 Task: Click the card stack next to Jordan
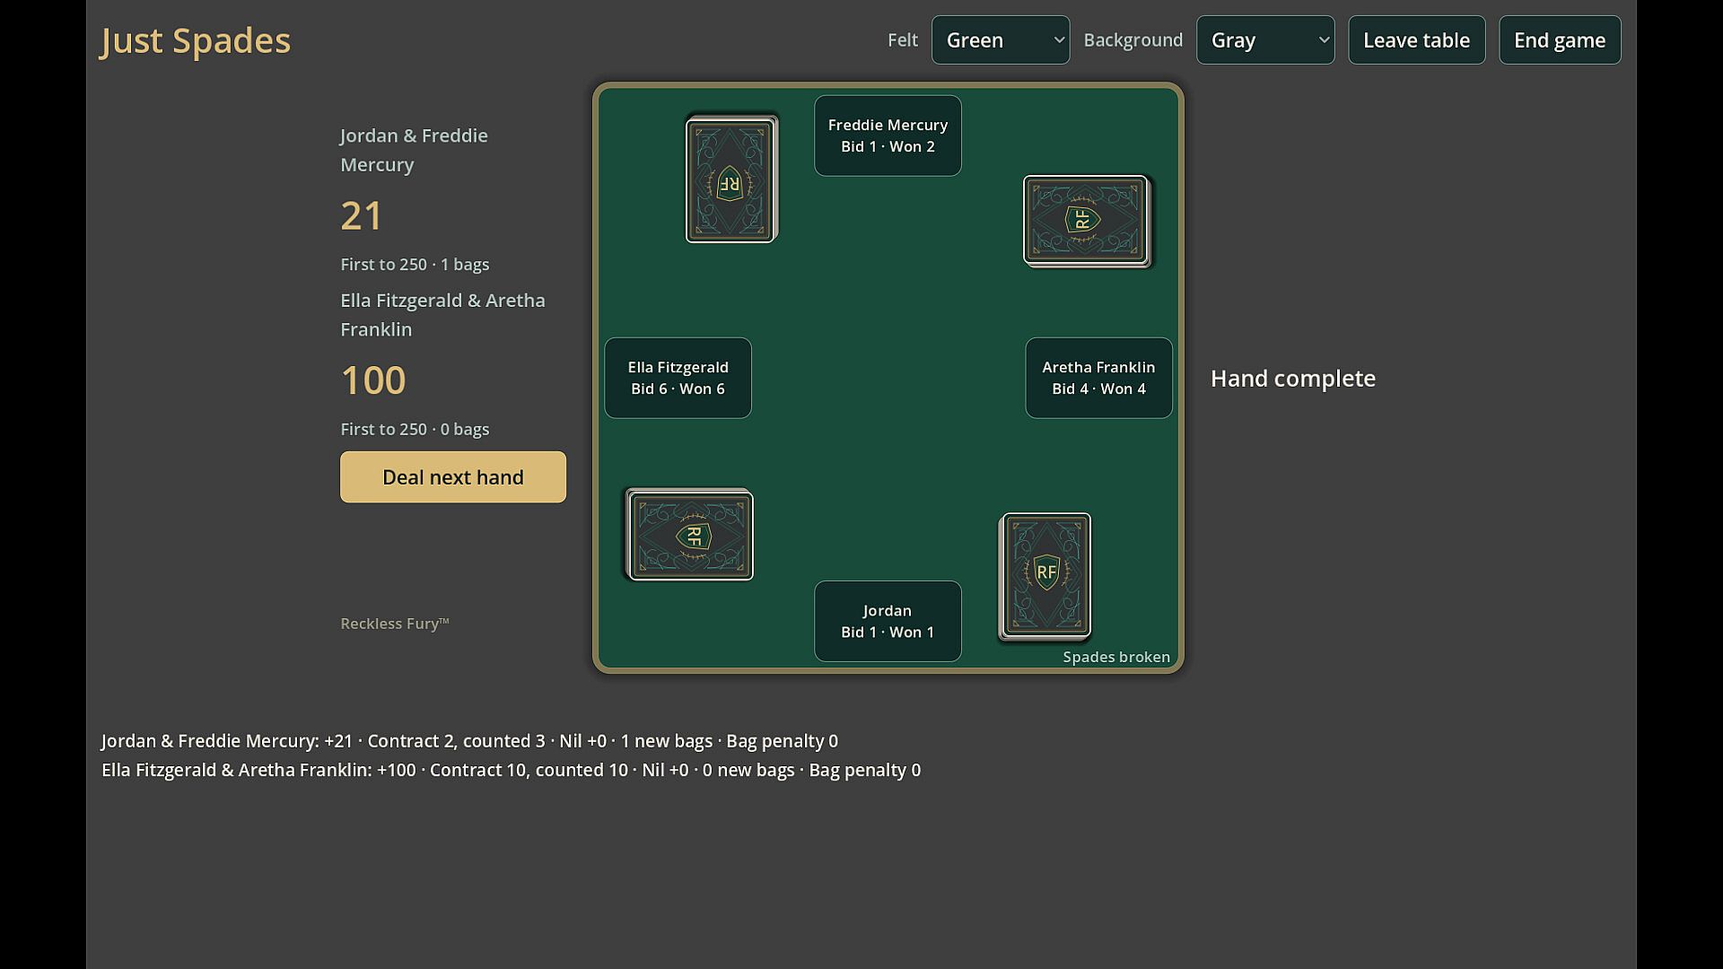click(1045, 576)
